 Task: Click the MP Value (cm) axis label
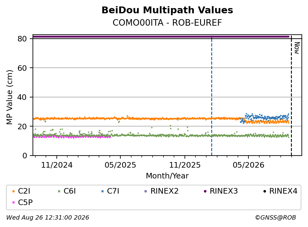[9, 97]
